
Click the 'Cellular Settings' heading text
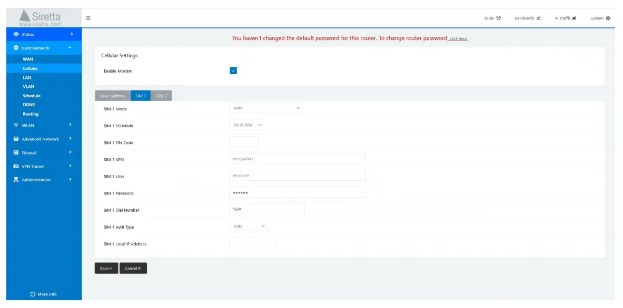pos(119,56)
